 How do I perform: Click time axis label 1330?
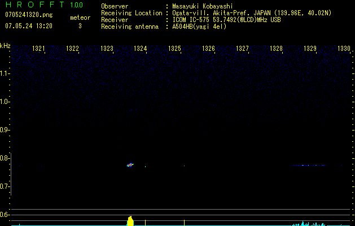click(x=344, y=49)
